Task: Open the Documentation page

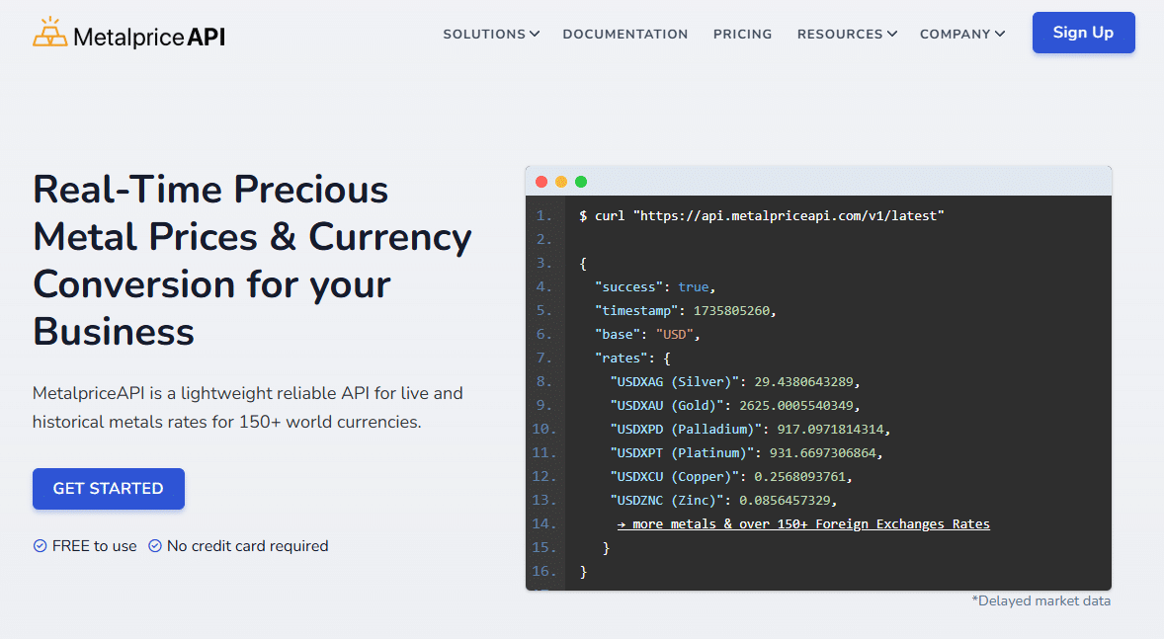Action: tap(625, 35)
